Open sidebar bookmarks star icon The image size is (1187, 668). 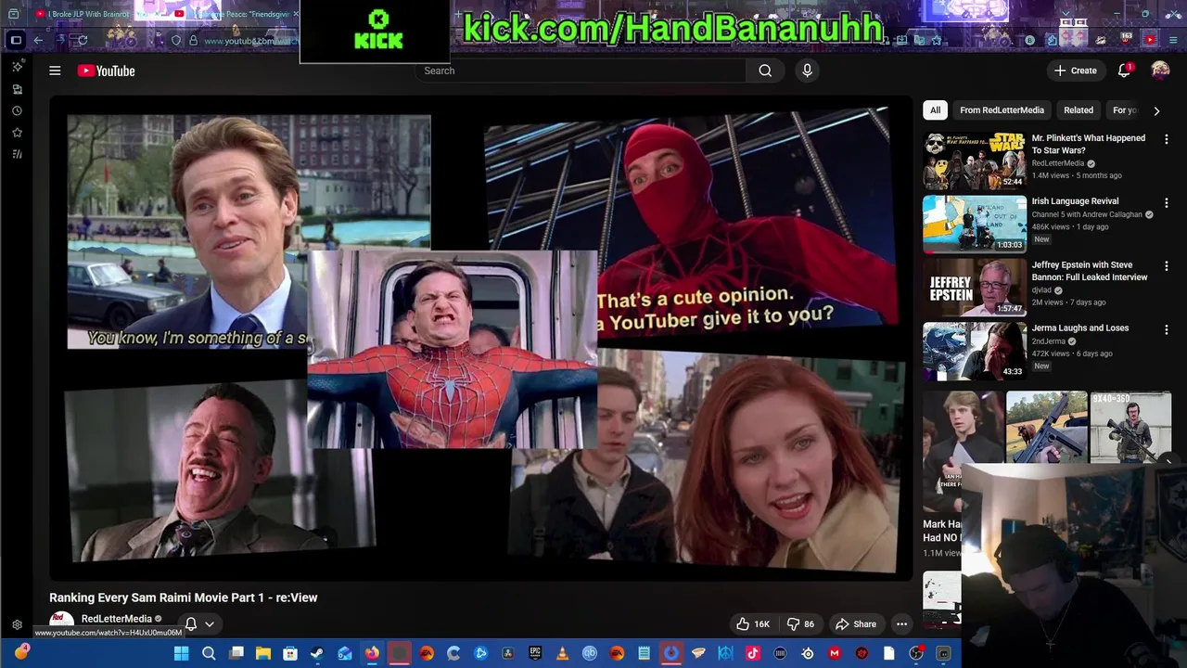coord(17,133)
